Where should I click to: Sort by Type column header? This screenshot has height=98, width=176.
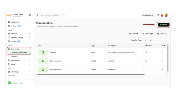(x=93, y=46)
